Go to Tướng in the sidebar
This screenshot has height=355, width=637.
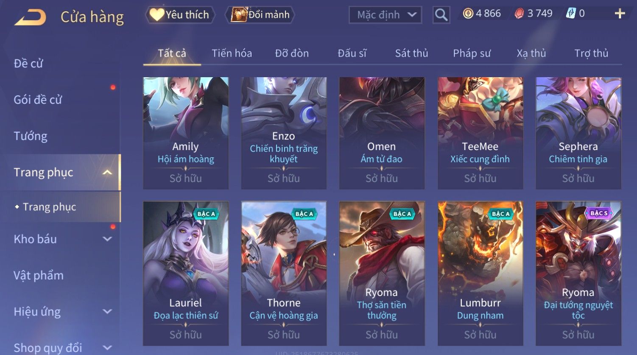pos(31,136)
